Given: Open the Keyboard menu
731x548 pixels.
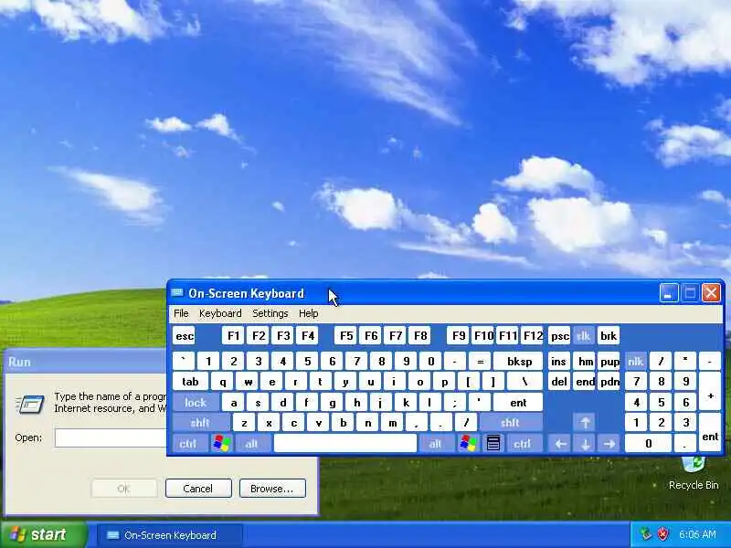Looking at the screenshot, I should coord(220,313).
